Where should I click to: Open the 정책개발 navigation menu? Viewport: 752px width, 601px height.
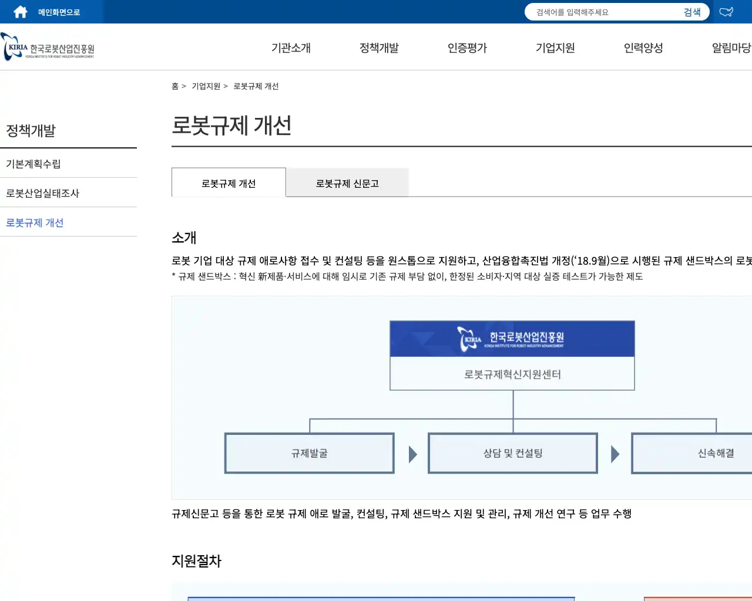click(x=379, y=48)
